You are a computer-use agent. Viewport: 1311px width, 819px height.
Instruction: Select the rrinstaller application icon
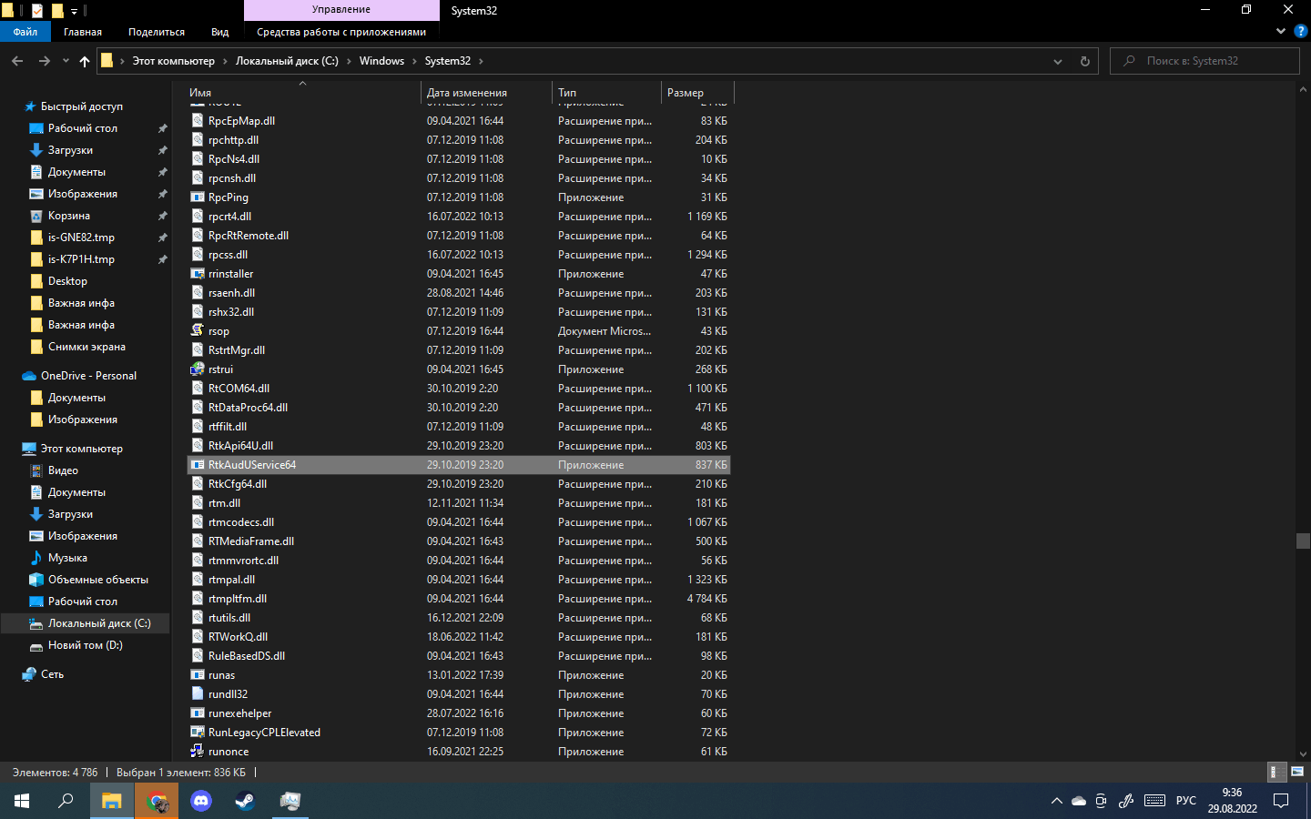pyautogui.click(x=197, y=274)
